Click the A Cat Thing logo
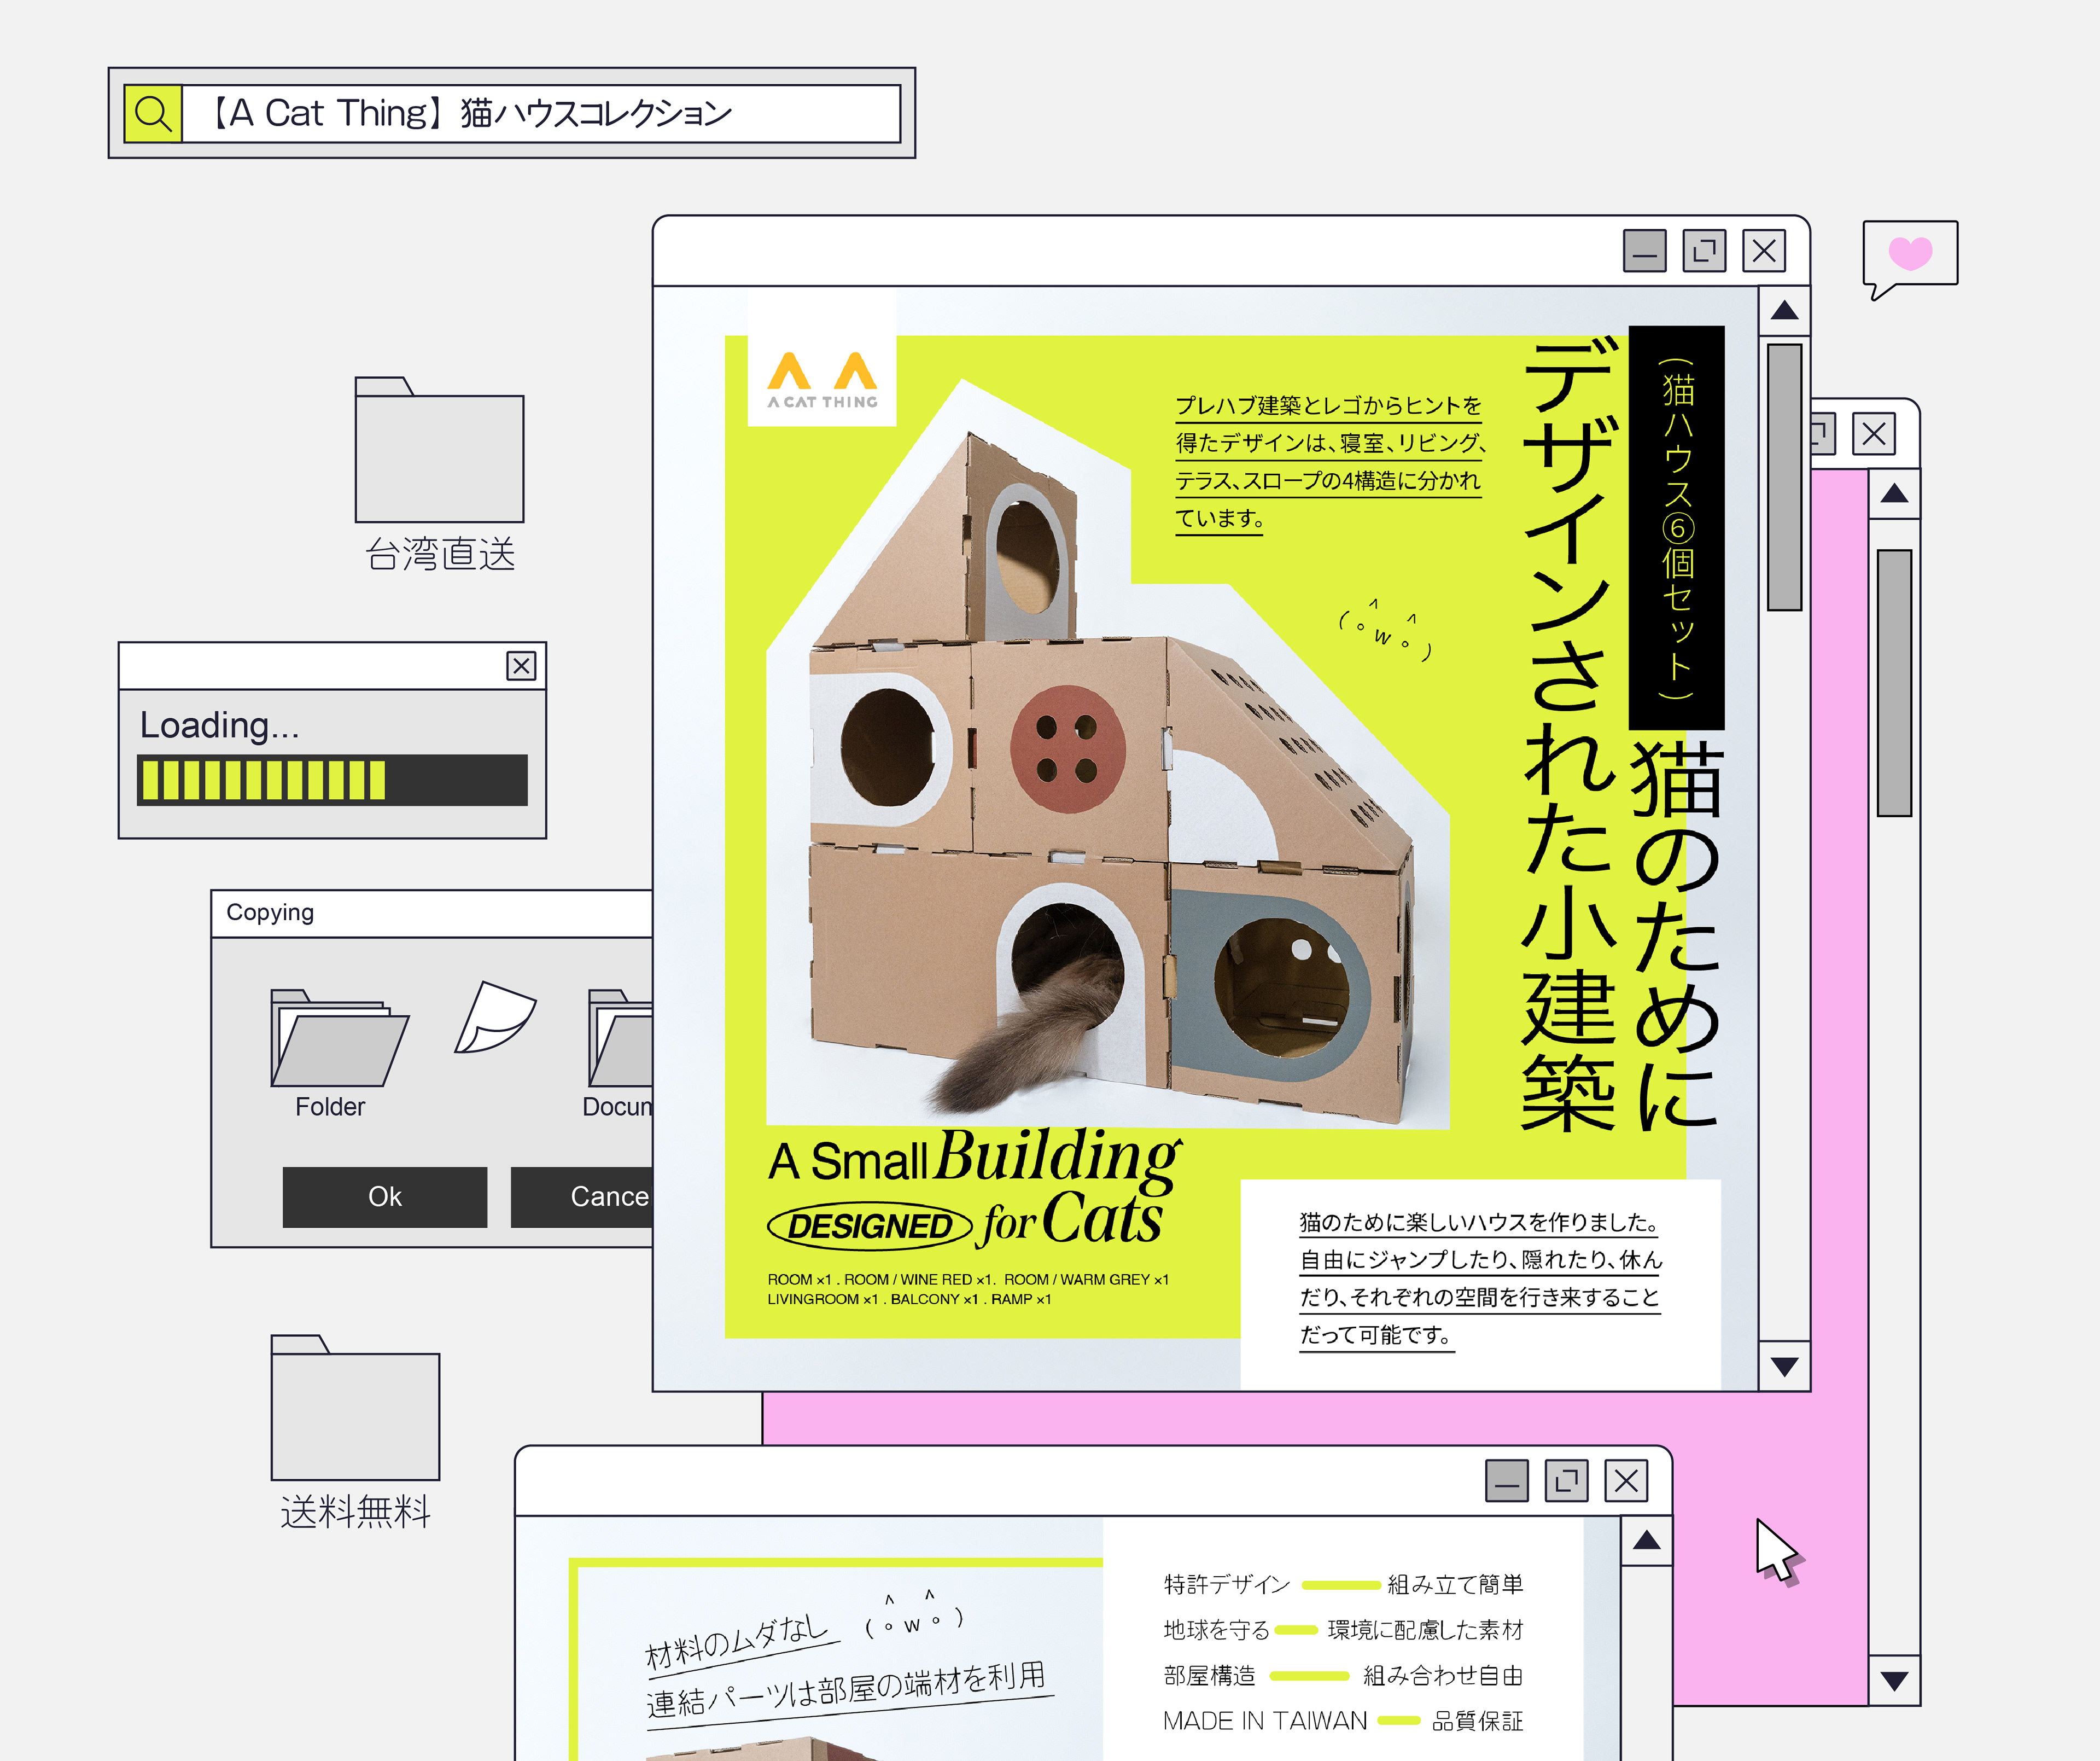This screenshot has height=1761, width=2100. pos(822,379)
